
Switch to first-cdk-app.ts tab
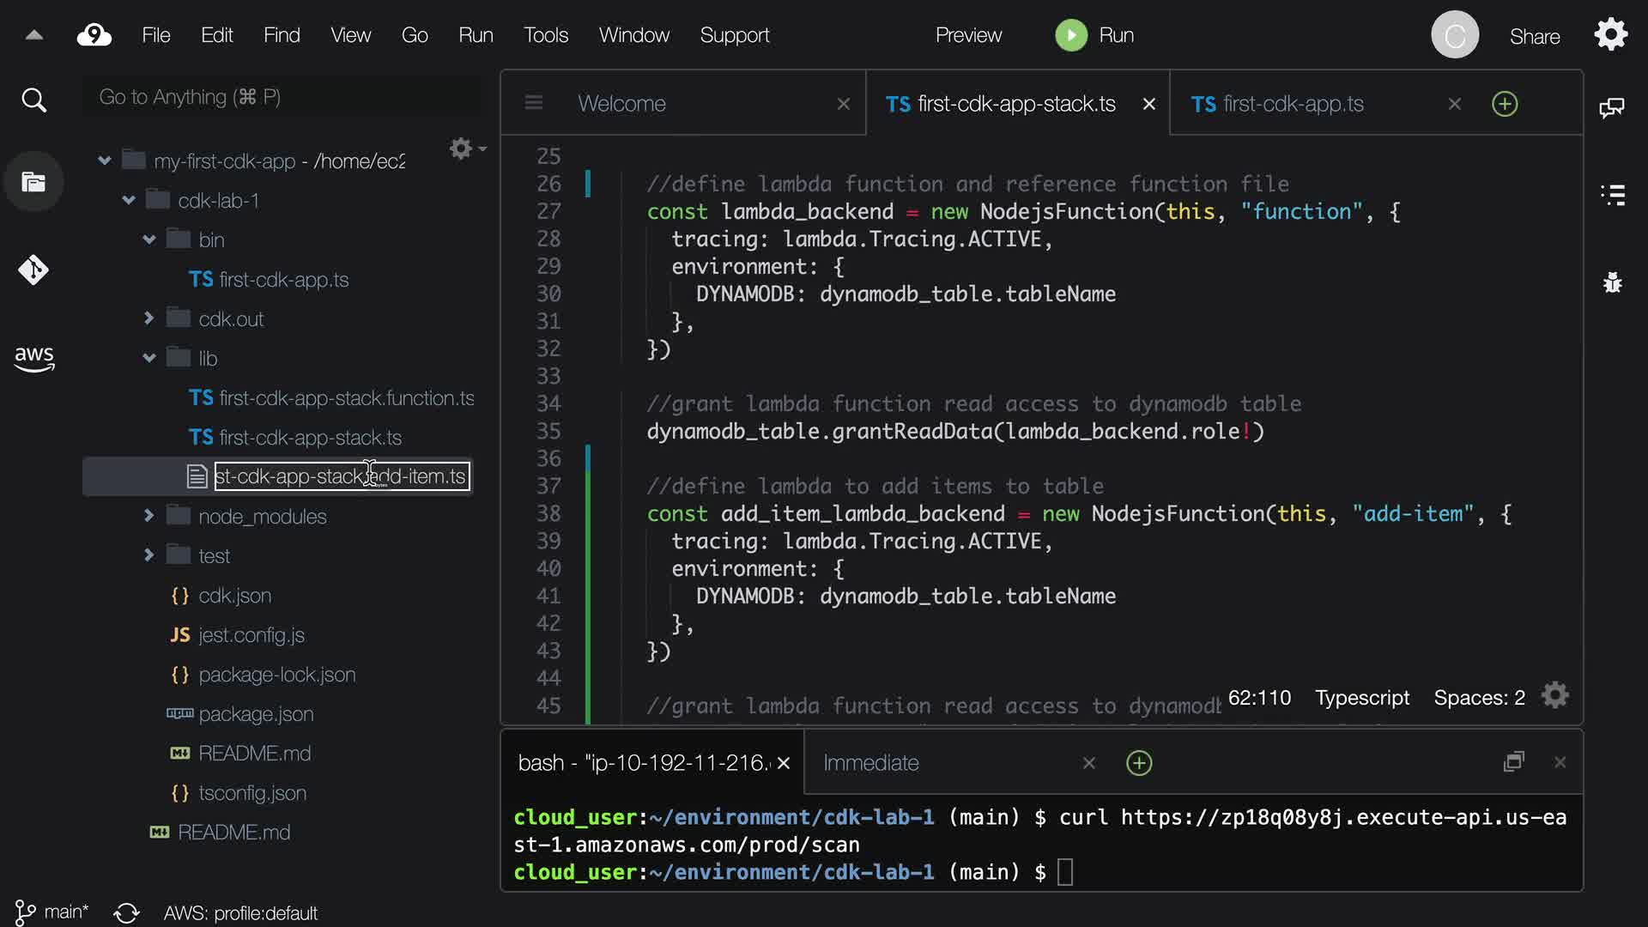pyautogui.click(x=1293, y=104)
